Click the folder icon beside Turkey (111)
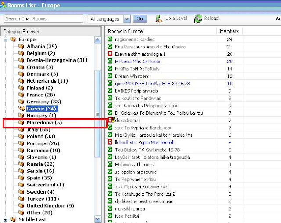 pos(21,199)
